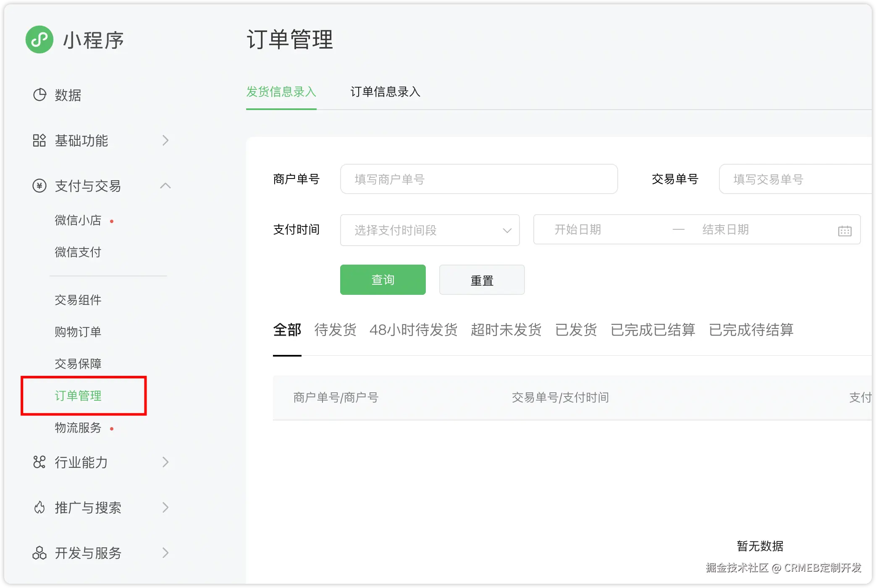Click the green Mini Program logo icon
Screen dimensions: 876x588
39,39
